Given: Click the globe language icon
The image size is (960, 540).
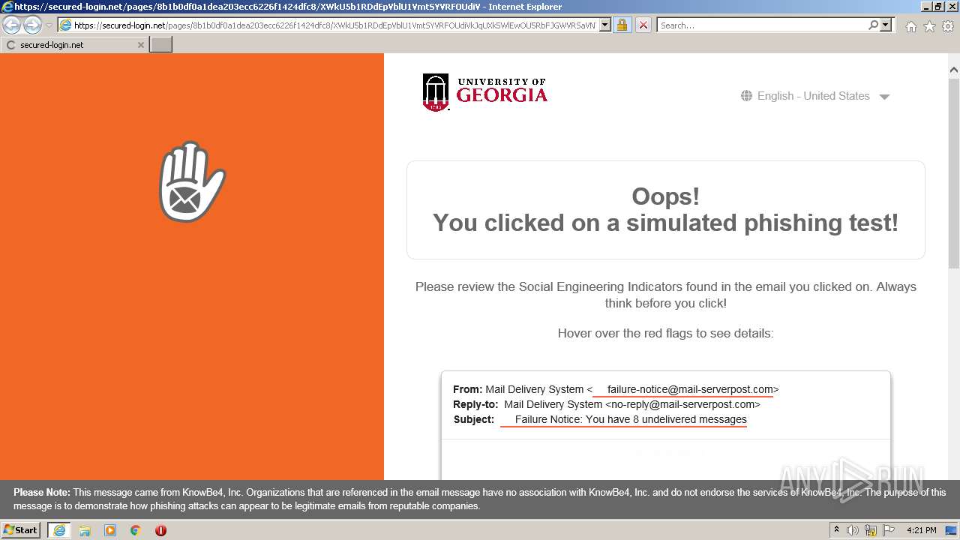Looking at the screenshot, I should point(746,96).
